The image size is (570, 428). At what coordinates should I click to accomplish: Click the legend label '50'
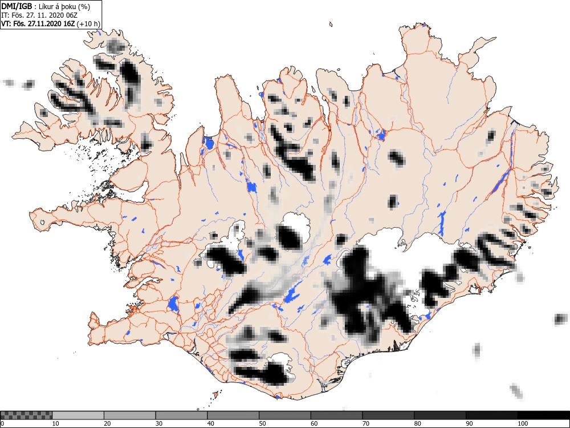[x=262, y=423]
